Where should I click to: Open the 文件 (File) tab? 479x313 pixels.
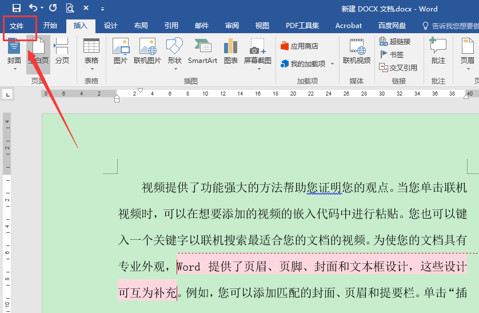(x=17, y=26)
